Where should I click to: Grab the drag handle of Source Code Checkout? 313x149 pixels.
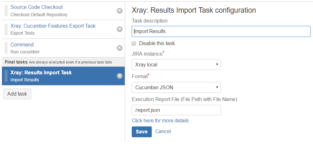pos(6,11)
